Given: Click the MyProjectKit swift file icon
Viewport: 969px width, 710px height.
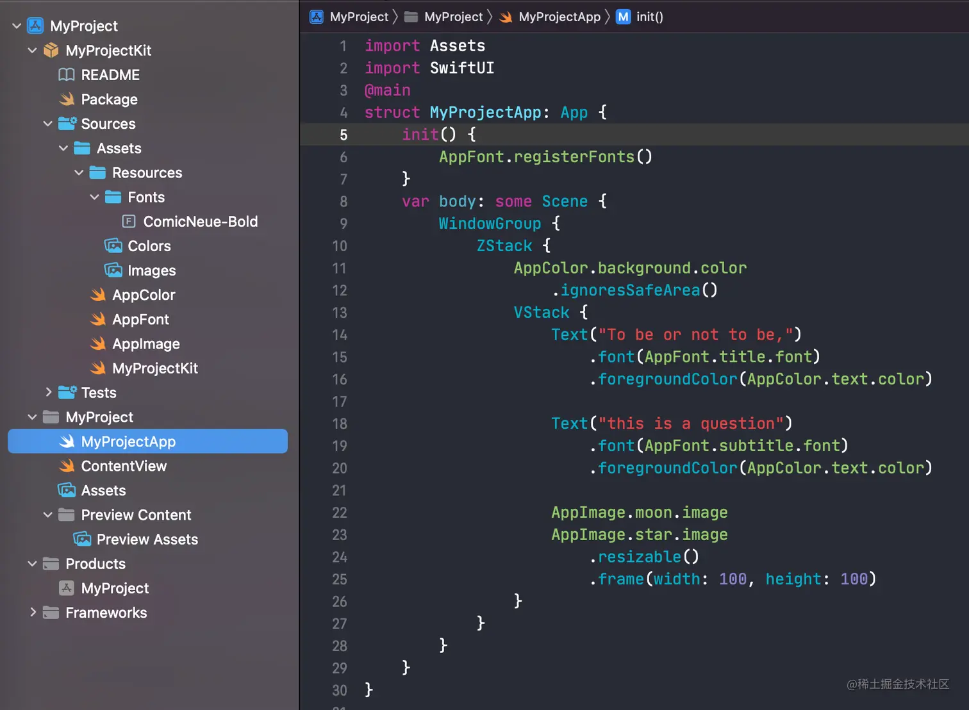Looking at the screenshot, I should (97, 368).
